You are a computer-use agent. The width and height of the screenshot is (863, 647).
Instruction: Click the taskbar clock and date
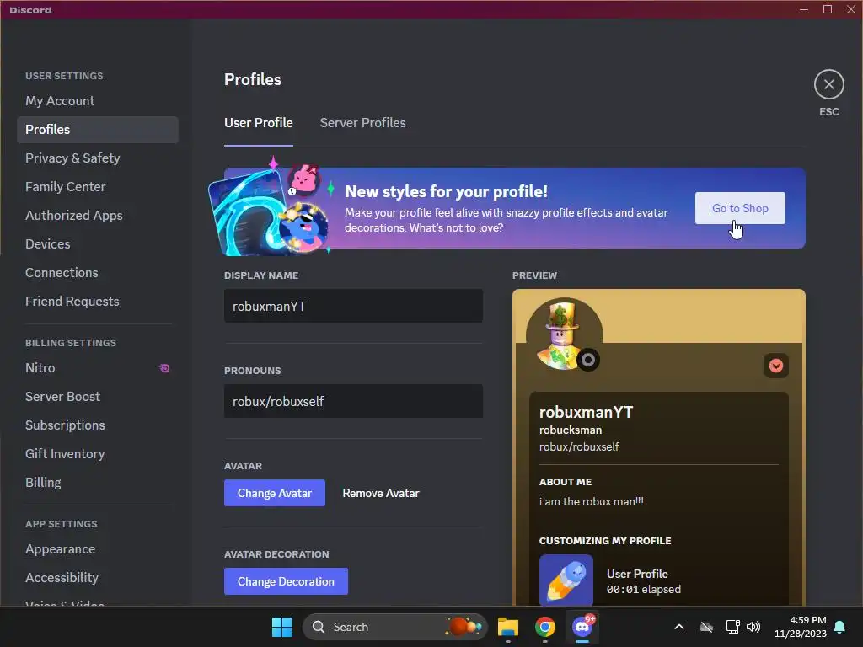[x=801, y=627]
